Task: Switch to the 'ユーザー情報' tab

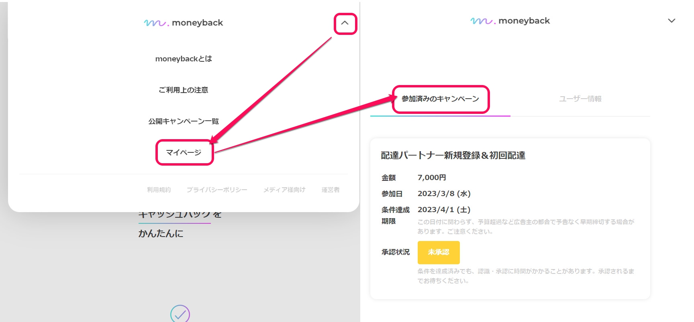Action: pyautogui.click(x=580, y=99)
